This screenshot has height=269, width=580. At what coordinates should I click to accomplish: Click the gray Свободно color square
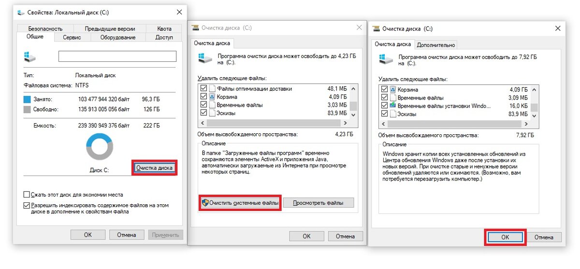(x=27, y=109)
